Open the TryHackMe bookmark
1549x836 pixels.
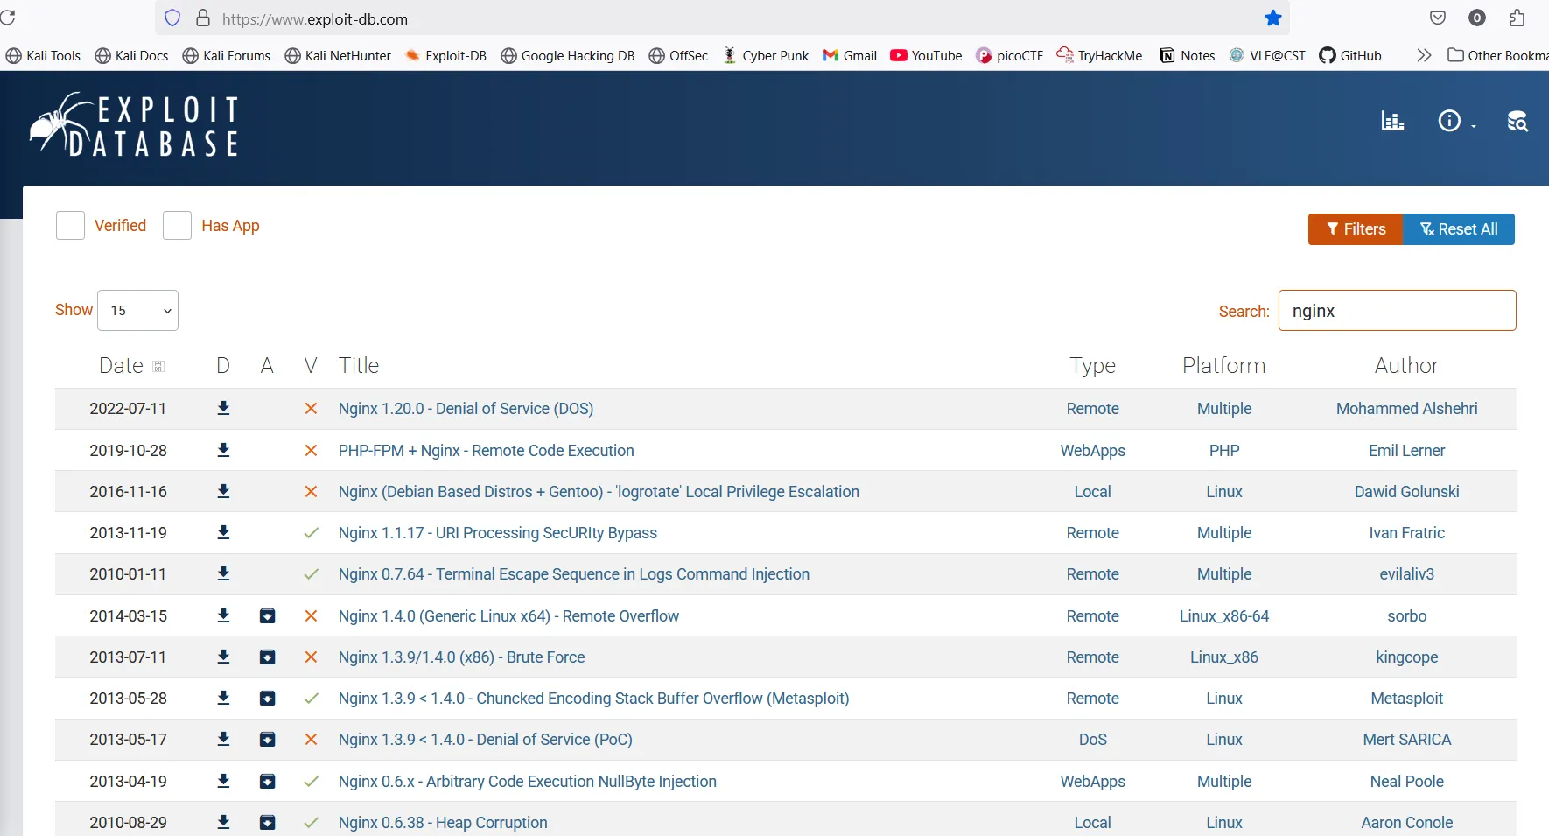(x=1099, y=55)
